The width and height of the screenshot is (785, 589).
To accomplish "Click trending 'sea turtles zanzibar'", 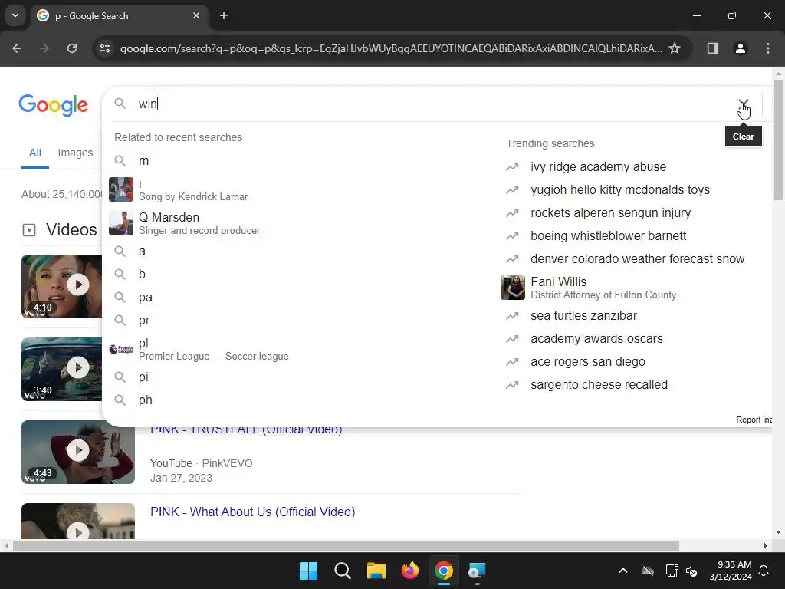I will tap(583, 315).
